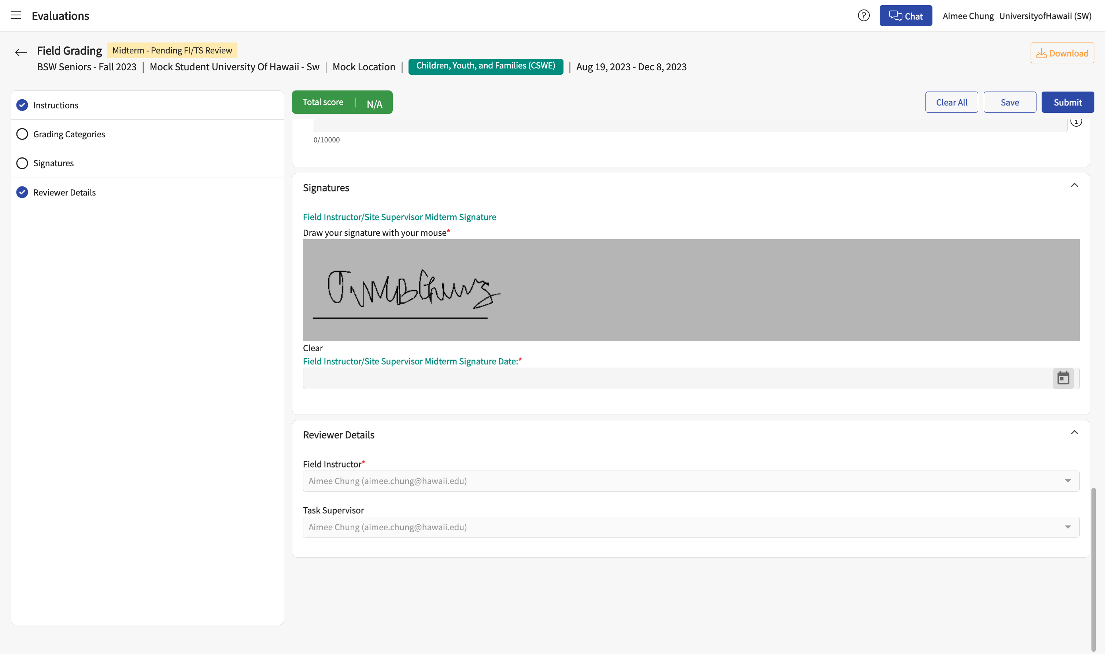Open the hamburger navigation menu
The height and width of the screenshot is (654, 1105).
(x=16, y=15)
